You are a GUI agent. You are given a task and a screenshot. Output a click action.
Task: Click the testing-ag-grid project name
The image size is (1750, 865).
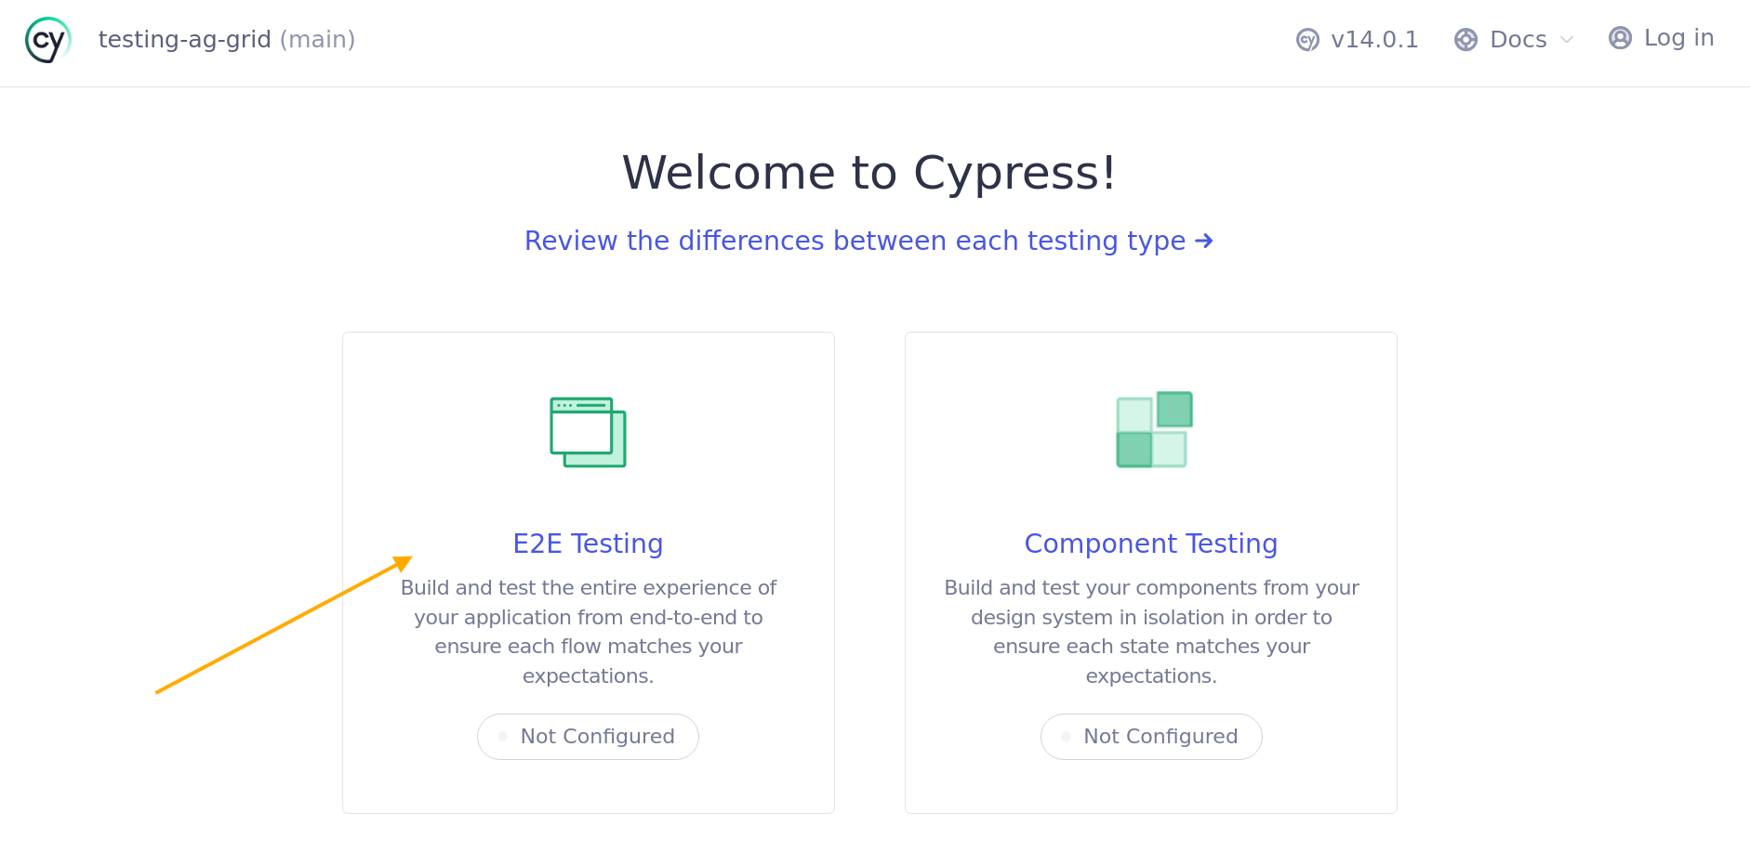pyautogui.click(x=185, y=40)
